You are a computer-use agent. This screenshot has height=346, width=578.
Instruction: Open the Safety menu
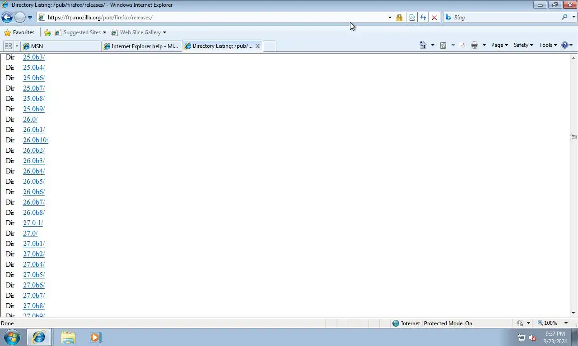[523, 45]
